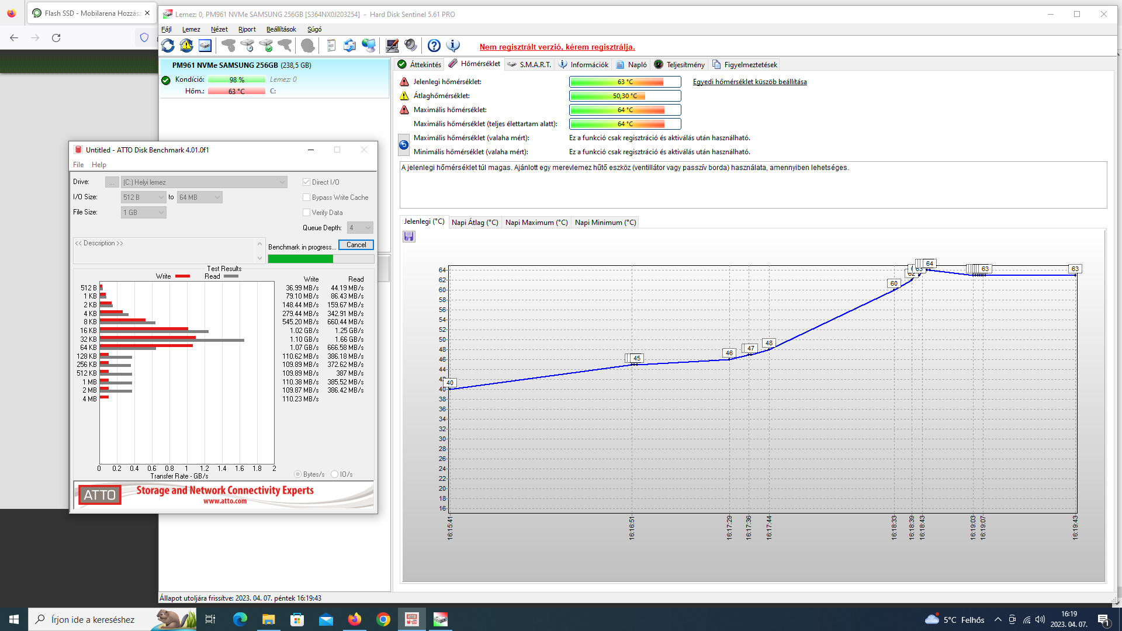Show hidden system tray icons chevron
Screen dimensions: 1122x631
tap(998, 620)
